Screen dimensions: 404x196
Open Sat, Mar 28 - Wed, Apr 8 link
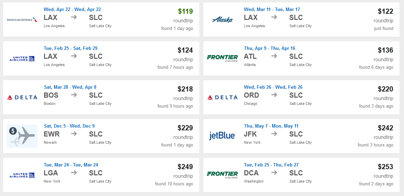click(x=70, y=87)
